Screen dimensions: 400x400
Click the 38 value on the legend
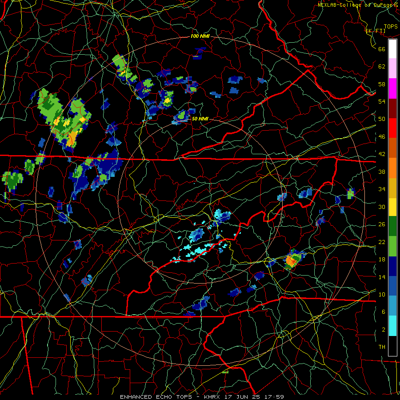(x=382, y=172)
